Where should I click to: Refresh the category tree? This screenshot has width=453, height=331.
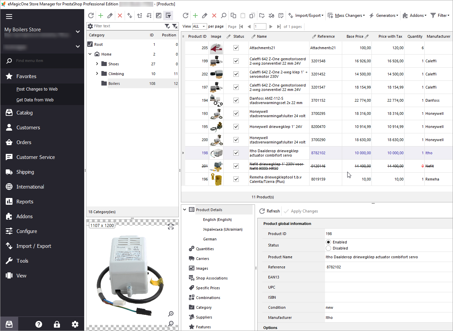click(x=91, y=15)
